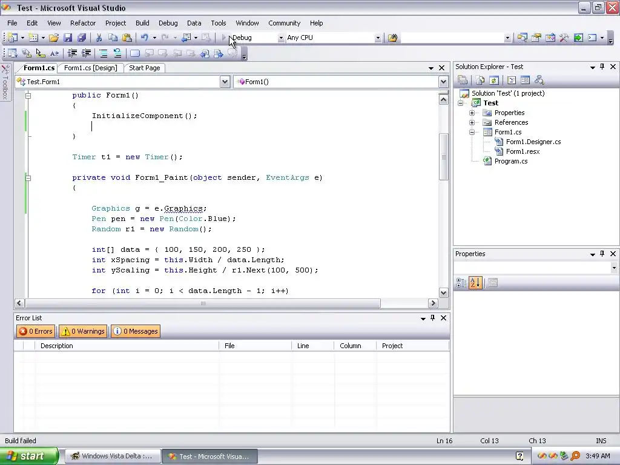
Task: Click Comment Out Selected Lines icon
Action: click(103, 53)
